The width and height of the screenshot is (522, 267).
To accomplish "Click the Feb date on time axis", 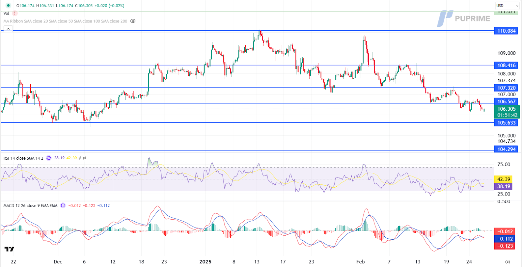I will (361, 262).
